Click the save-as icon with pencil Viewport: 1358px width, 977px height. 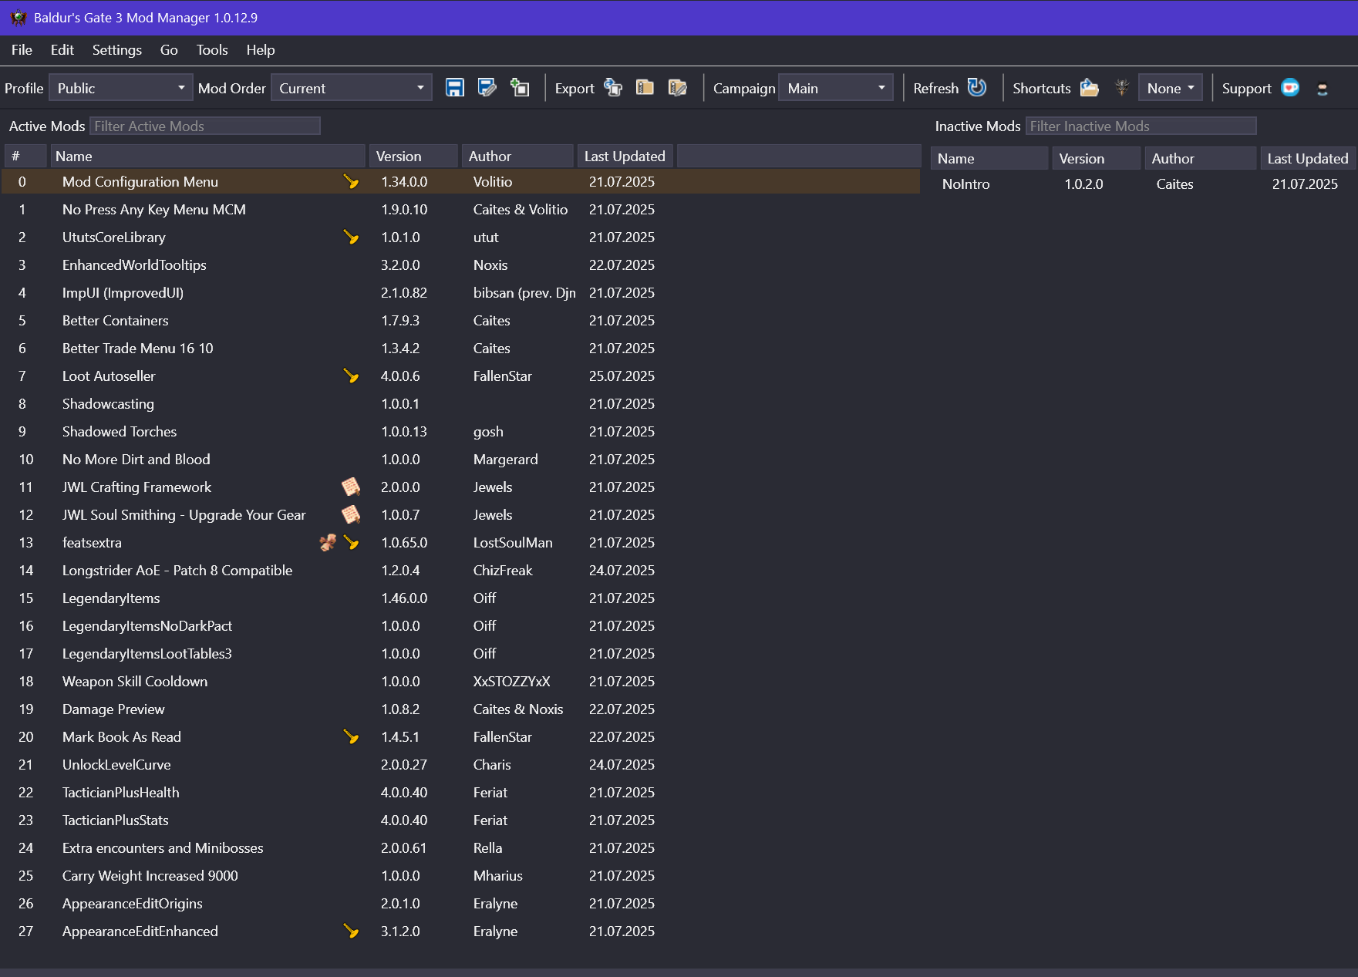click(487, 88)
